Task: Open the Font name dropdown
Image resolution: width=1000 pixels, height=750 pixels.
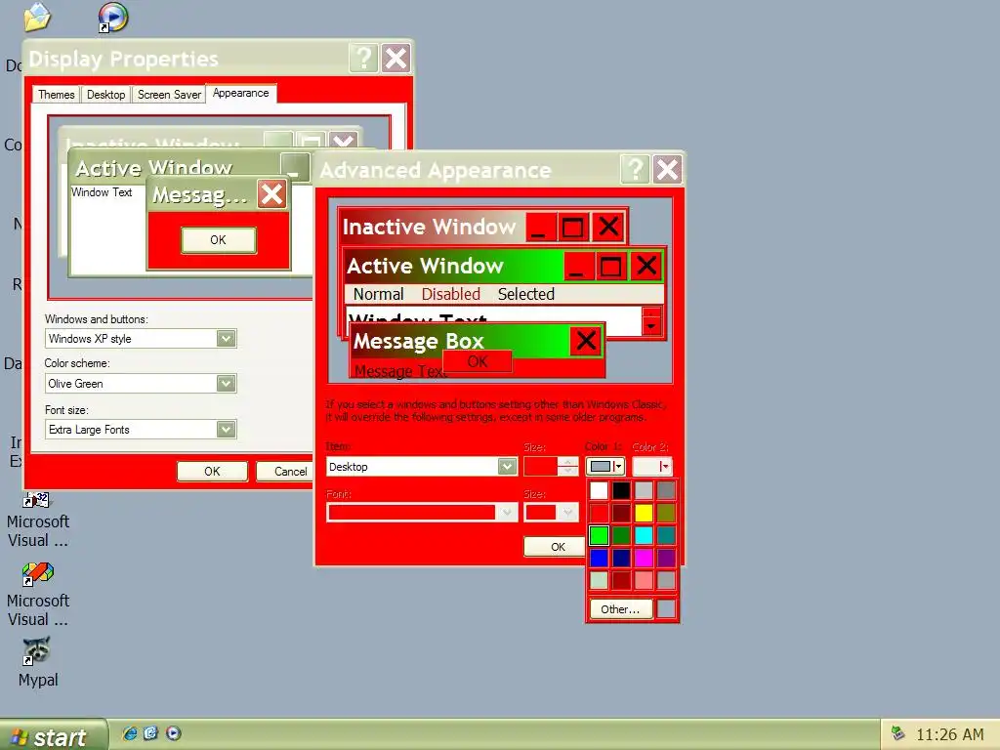Action: tap(420, 512)
